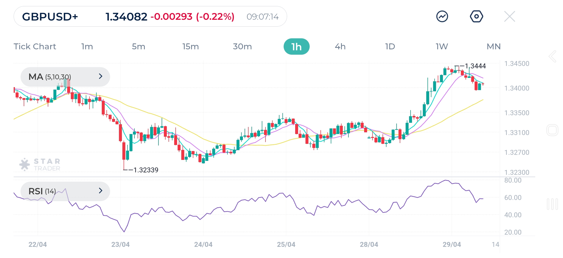Screen dimensions: 563x258
Task: Expand the MA (5,10,30) indicator settings
Action: coord(100,76)
